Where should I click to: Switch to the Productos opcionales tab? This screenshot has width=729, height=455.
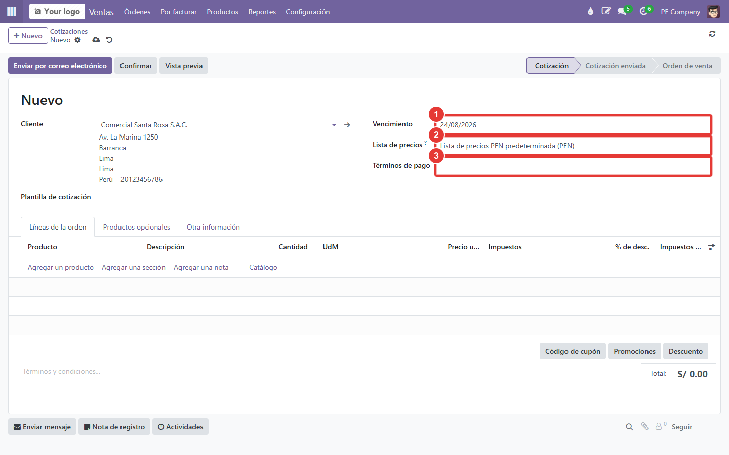[137, 227]
